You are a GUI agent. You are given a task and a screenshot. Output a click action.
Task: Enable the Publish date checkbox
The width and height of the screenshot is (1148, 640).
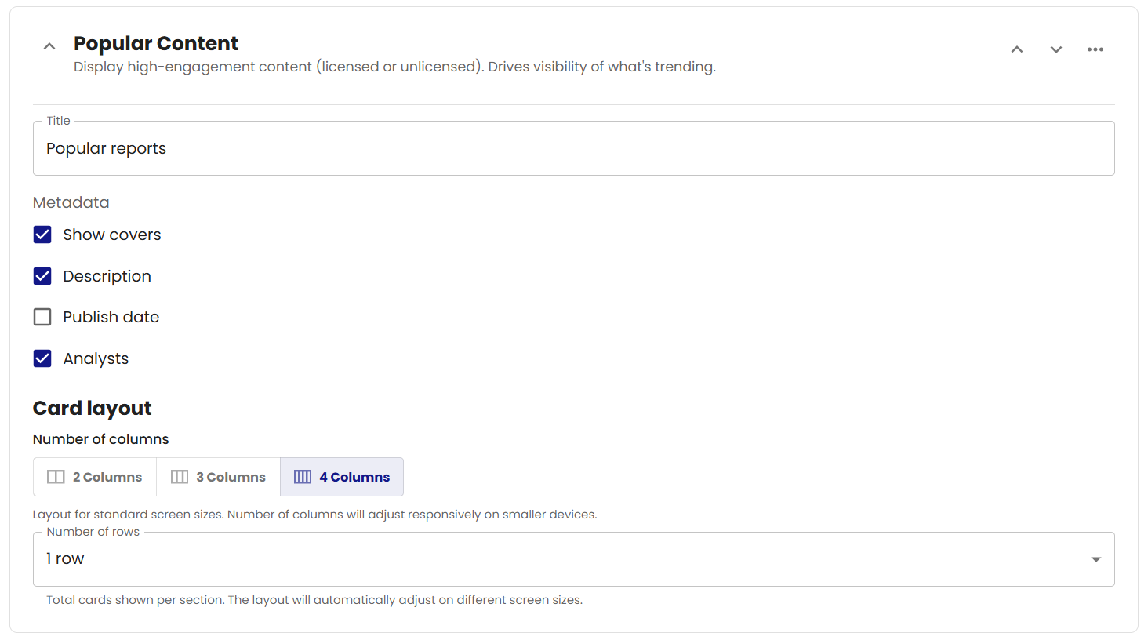pos(42,317)
